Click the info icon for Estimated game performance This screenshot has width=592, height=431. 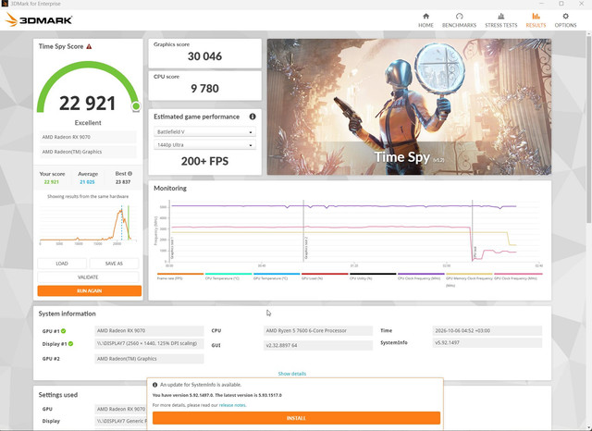coord(253,117)
